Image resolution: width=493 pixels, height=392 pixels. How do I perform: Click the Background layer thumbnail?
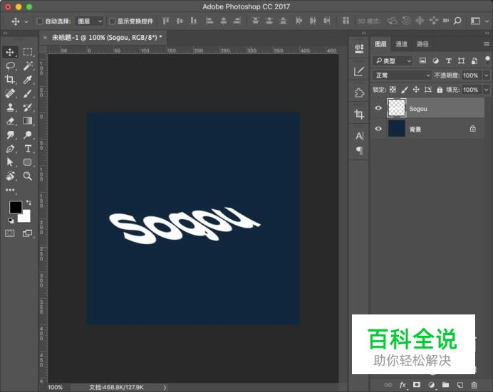[397, 129]
